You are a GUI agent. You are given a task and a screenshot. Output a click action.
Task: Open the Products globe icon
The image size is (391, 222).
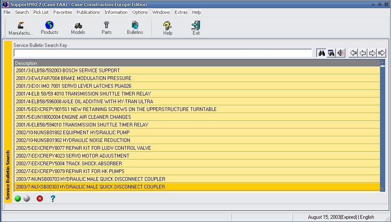pos(49,28)
